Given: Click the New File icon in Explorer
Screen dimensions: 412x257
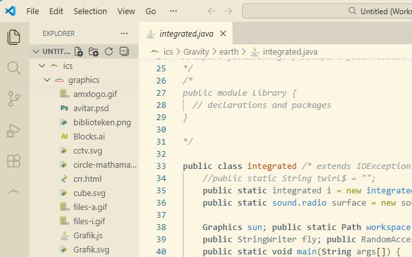Looking at the screenshot, I should coord(79,51).
